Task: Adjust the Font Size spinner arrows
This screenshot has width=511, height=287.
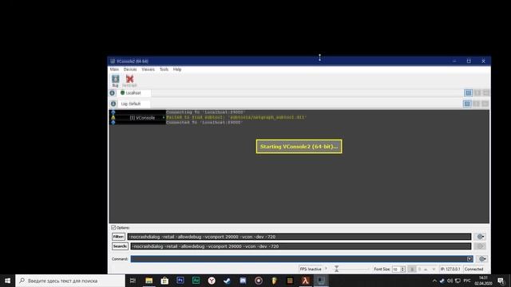Action: (402, 269)
